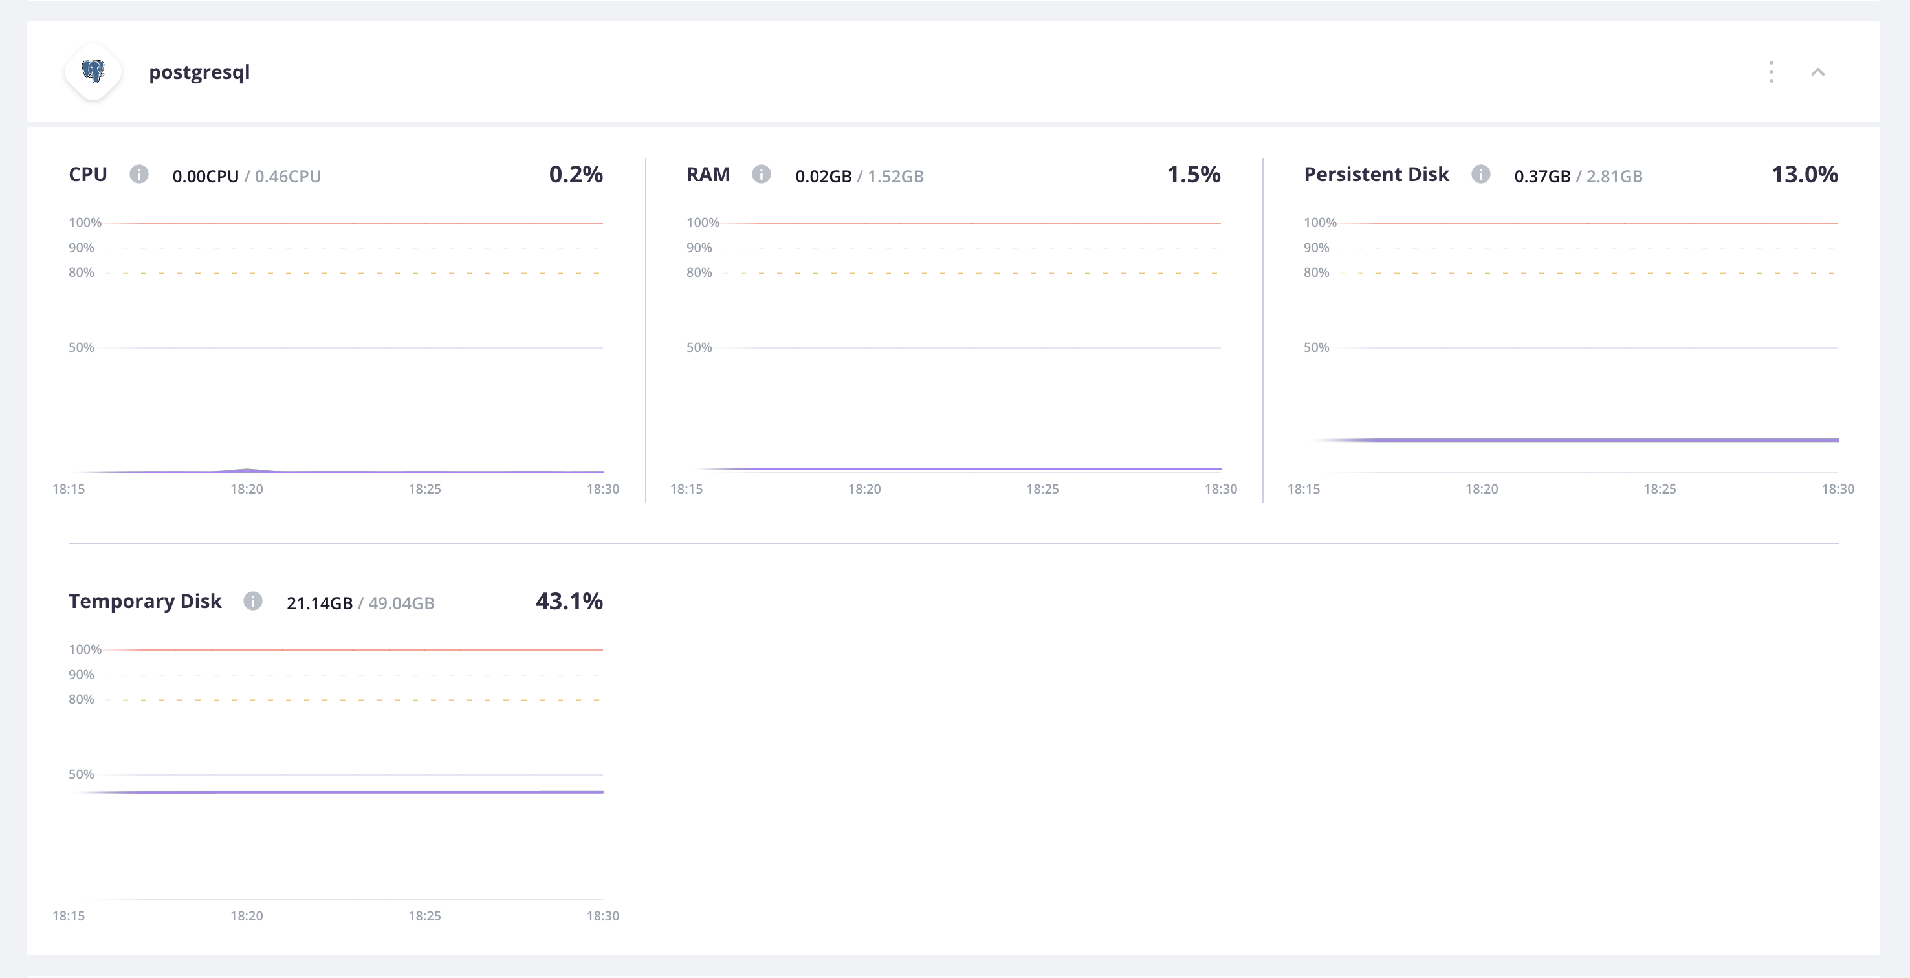The image size is (1910, 978).
Task: Click the 21.14GB Temporary Disk usage text
Action: (320, 603)
